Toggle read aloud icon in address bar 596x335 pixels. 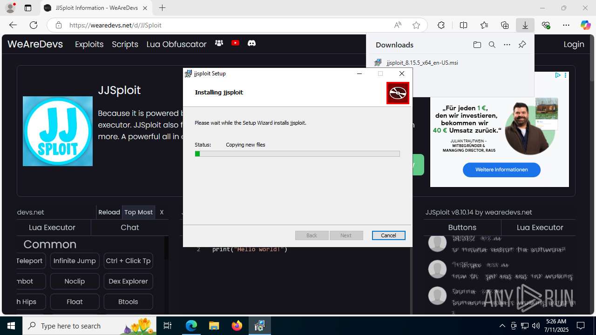tap(398, 25)
